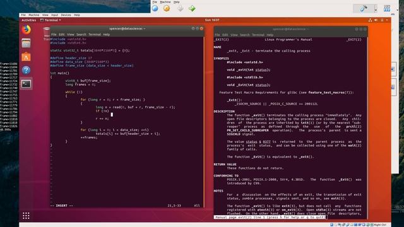
Task: Open Machine menu in VirtualBox Manager window
Action: click(165, 2)
